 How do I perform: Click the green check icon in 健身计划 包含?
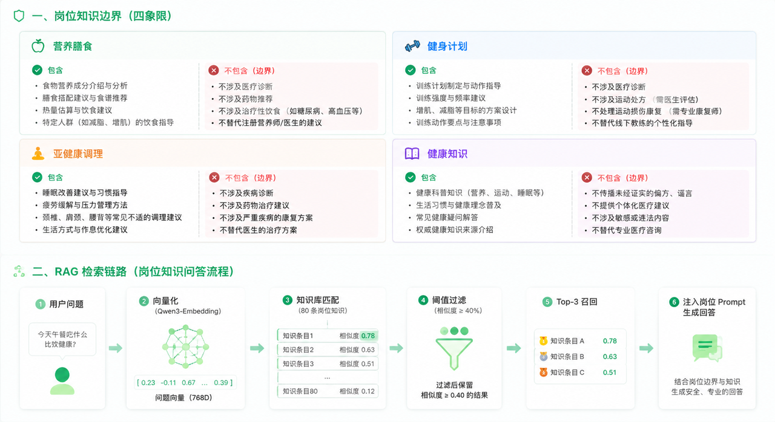[411, 70]
